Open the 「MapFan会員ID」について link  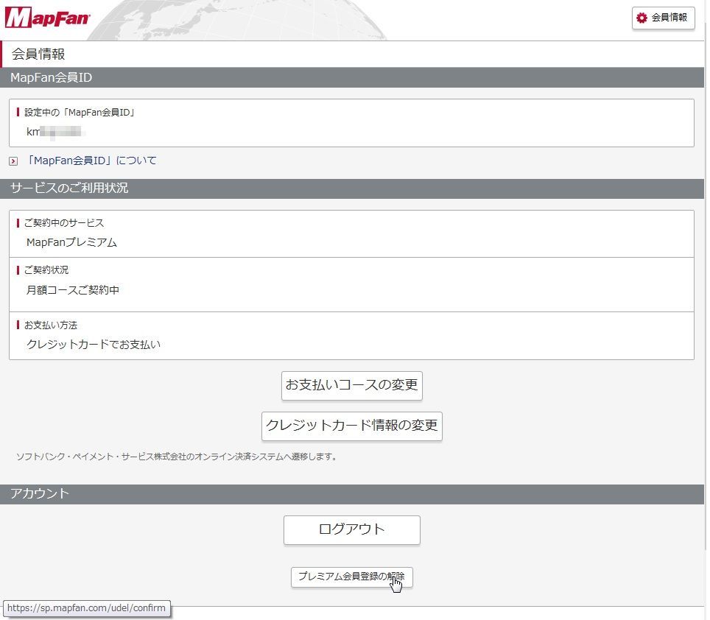pyautogui.click(x=91, y=161)
